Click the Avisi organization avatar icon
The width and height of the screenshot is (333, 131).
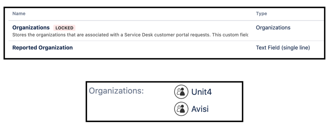(x=181, y=109)
